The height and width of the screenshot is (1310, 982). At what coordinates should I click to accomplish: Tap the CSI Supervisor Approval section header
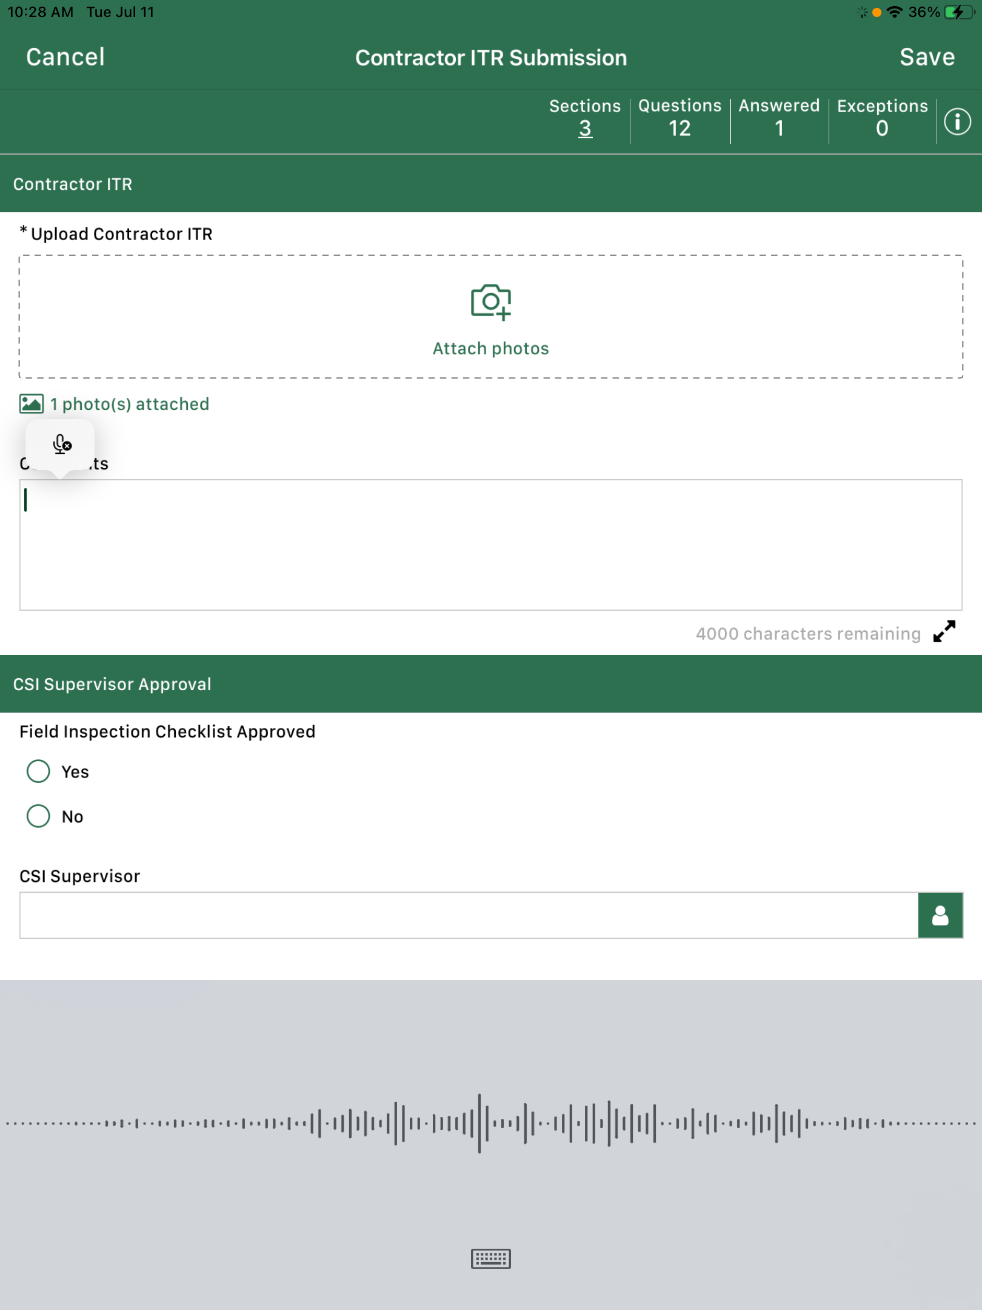click(491, 684)
